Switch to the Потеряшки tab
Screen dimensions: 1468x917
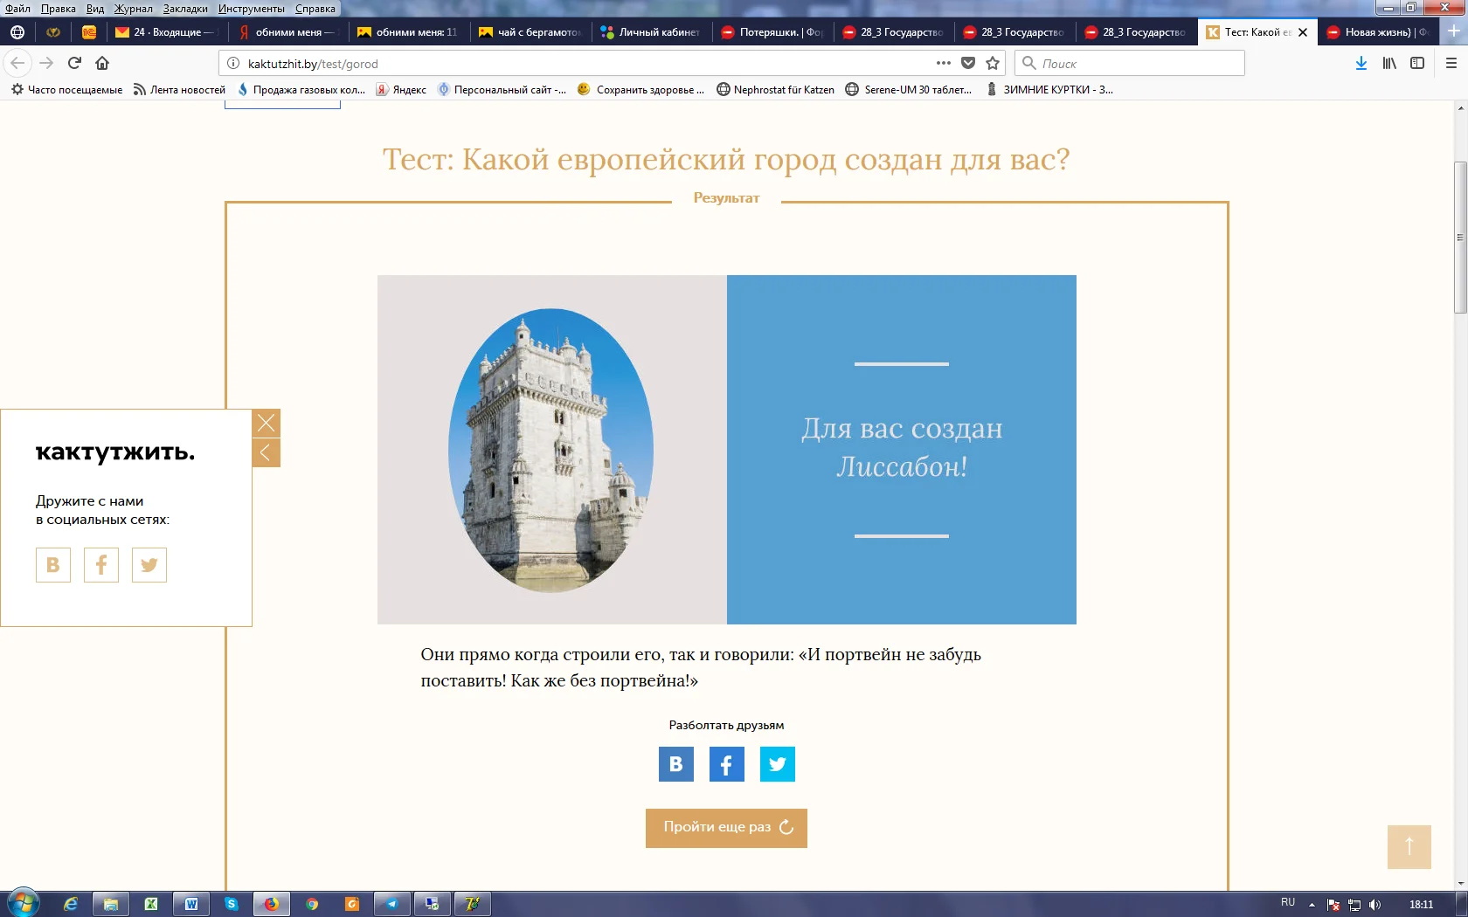[x=772, y=32]
